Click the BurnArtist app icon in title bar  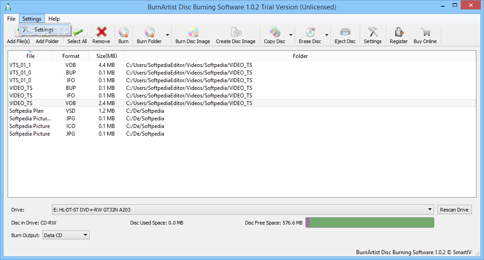click(x=8, y=7)
